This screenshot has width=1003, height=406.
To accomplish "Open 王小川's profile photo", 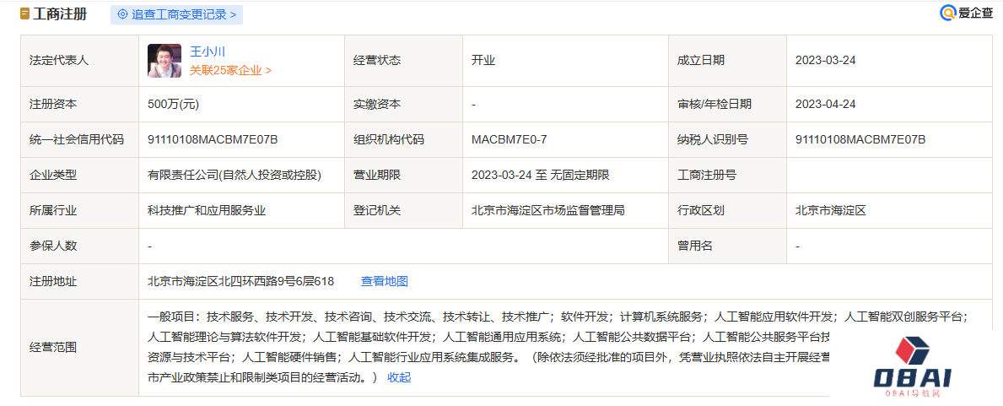I will point(164,61).
